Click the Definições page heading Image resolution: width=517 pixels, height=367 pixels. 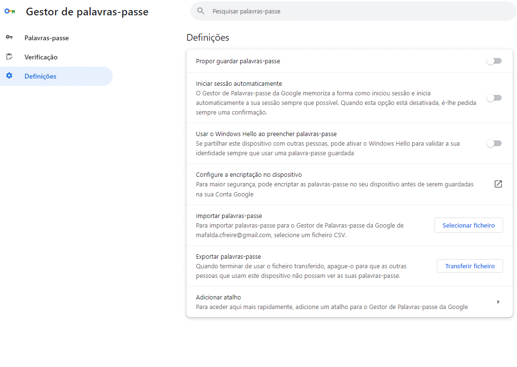tap(208, 37)
